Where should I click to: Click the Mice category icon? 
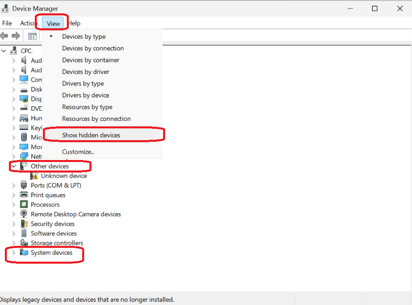(x=24, y=137)
